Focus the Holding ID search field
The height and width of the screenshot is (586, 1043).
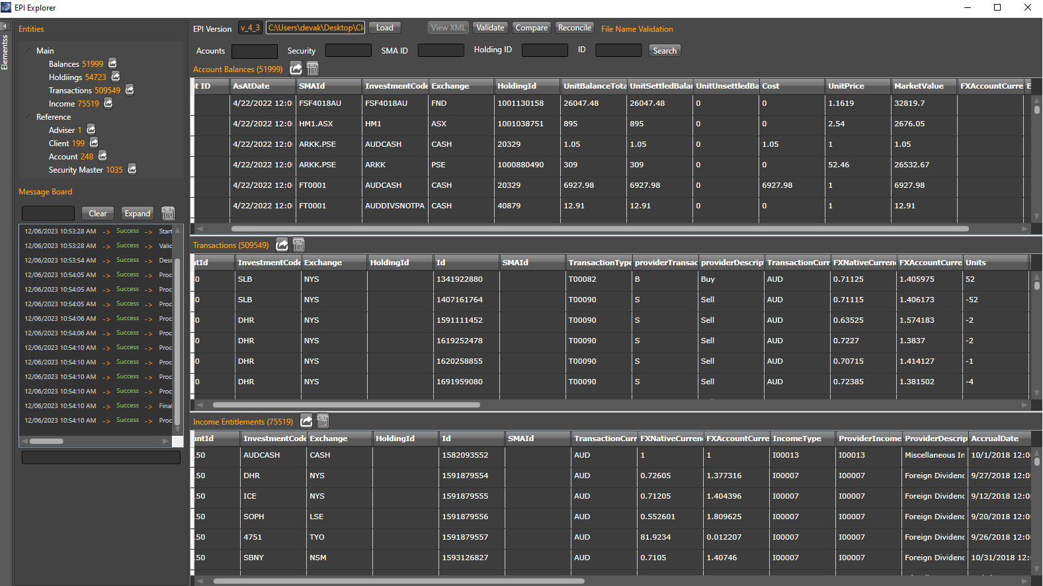coord(544,50)
